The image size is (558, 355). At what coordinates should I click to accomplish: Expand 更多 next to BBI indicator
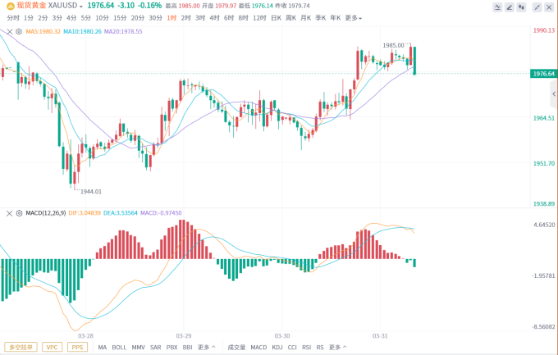coord(207,347)
